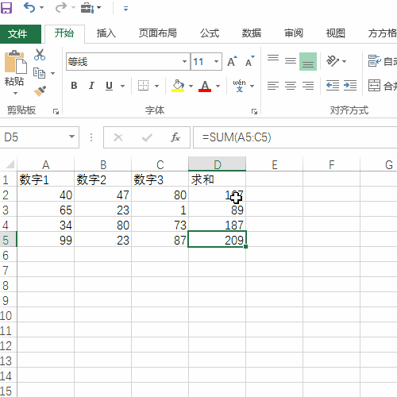Center cell text horizontally
The height and width of the screenshot is (397, 397).
(291, 86)
